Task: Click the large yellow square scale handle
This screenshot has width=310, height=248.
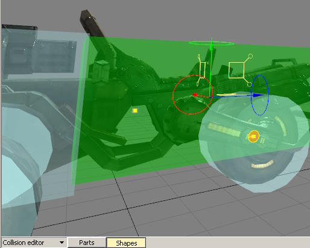Action: coord(236,70)
